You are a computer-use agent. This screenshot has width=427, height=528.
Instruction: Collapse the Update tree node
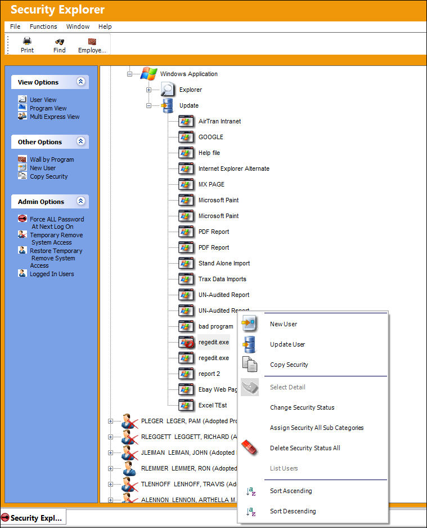click(x=149, y=105)
